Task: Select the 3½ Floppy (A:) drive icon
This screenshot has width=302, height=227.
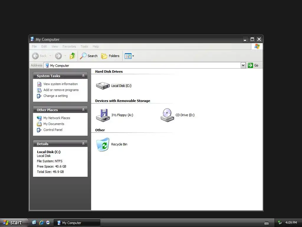Action: coord(103,115)
